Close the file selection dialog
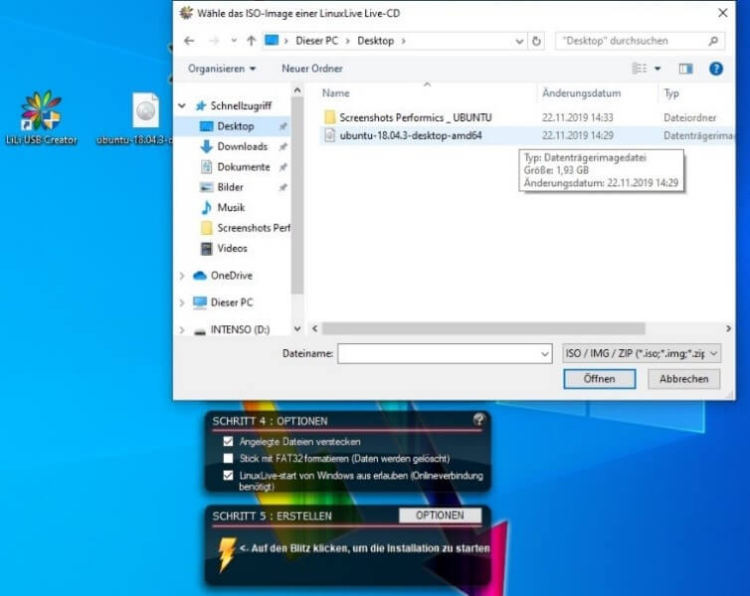 click(x=723, y=13)
